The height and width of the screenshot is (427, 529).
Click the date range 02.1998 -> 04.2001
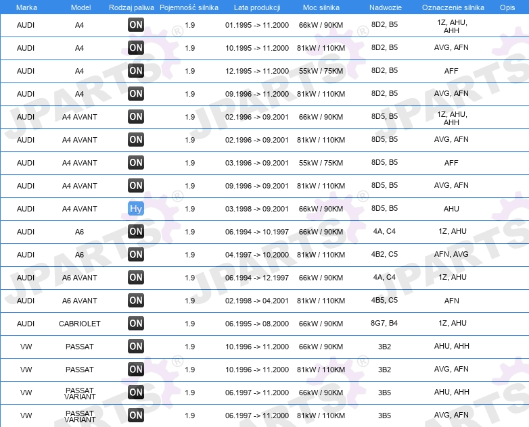point(257,300)
